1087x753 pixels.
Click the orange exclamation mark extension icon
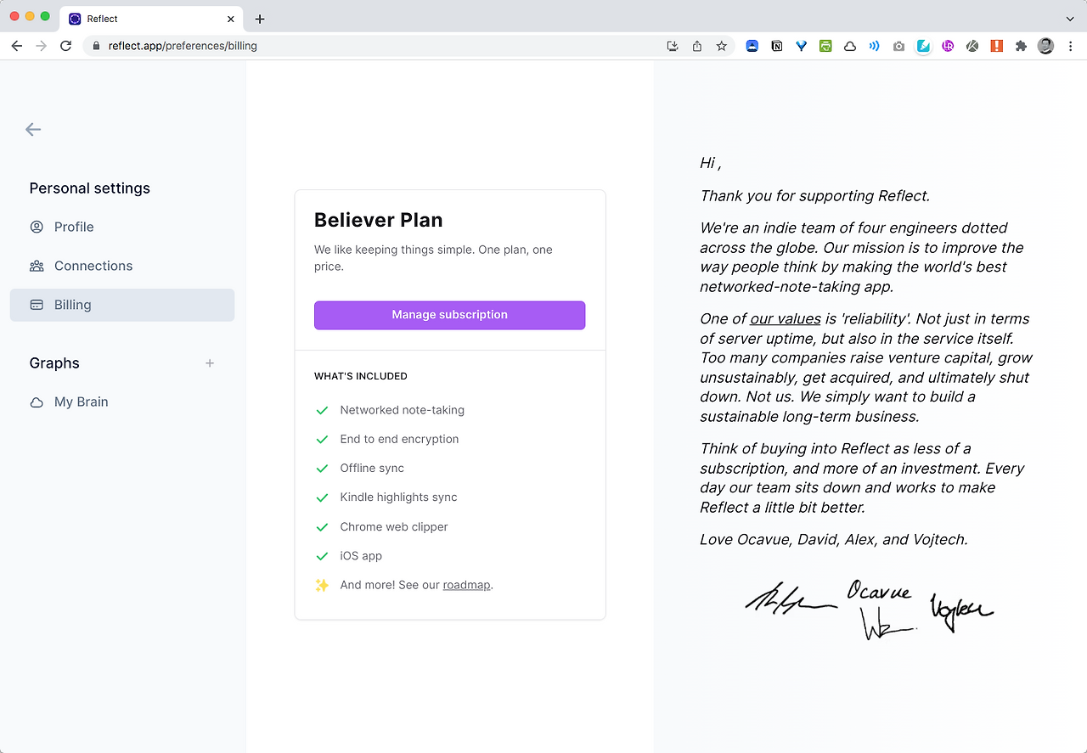tap(997, 46)
